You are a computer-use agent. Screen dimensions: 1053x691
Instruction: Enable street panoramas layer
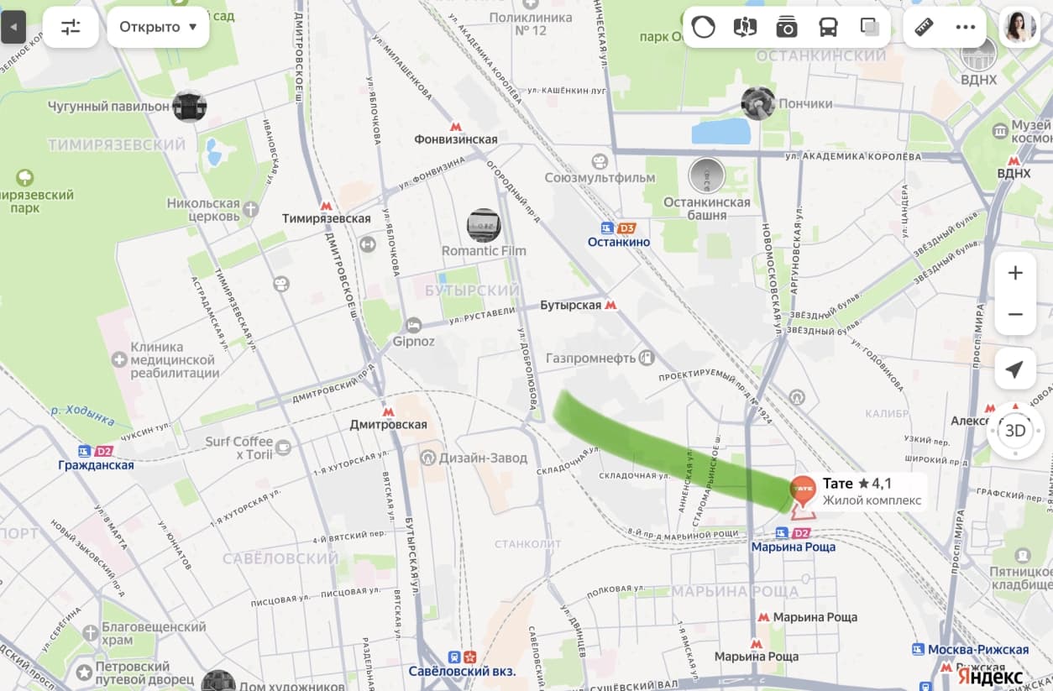coord(745,28)
